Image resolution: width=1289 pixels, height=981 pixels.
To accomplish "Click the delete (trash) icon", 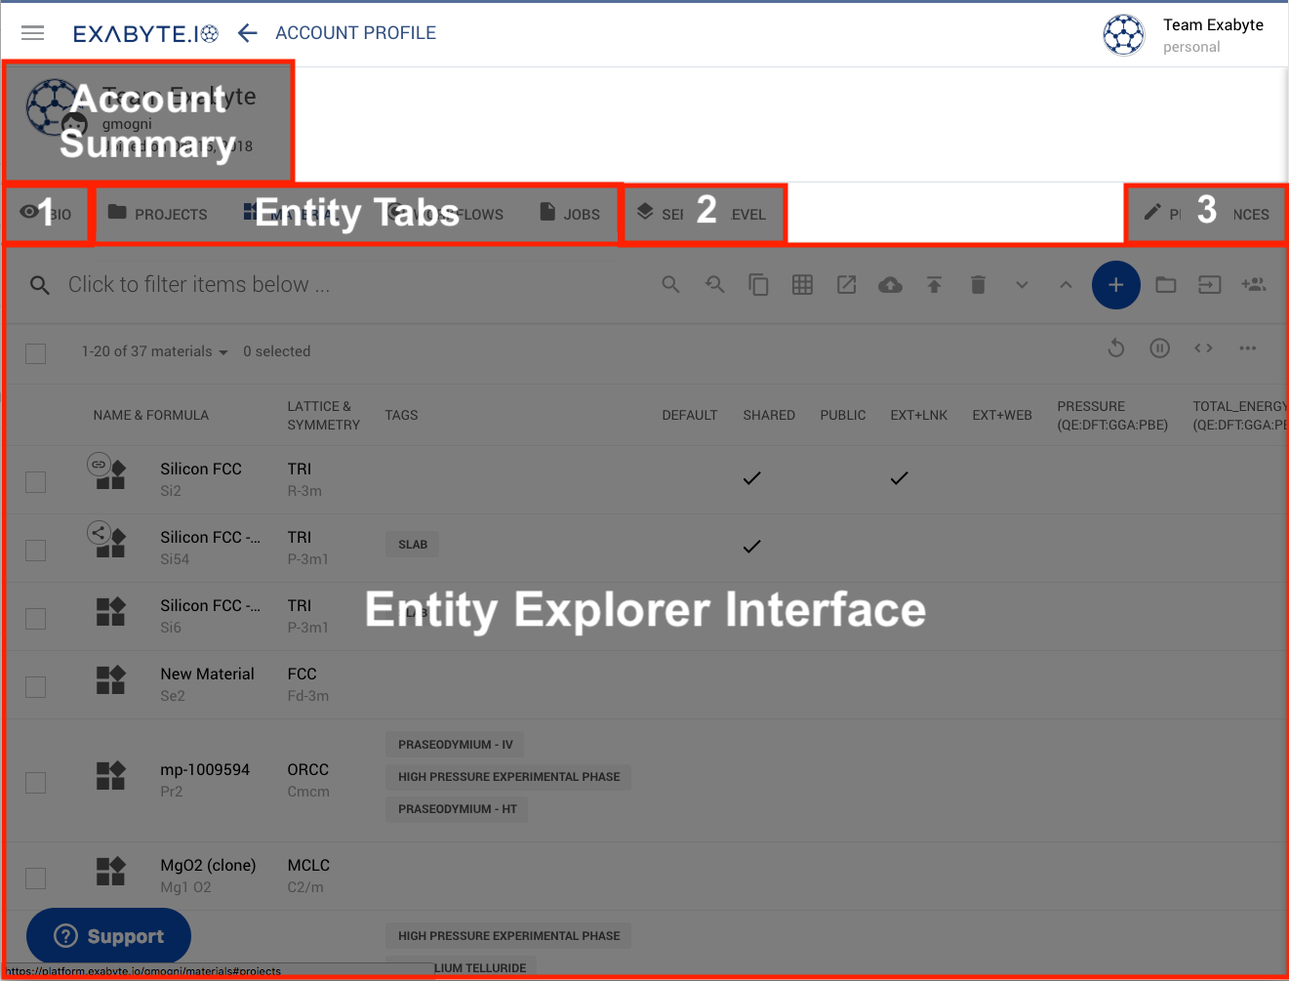I will 978,284.
